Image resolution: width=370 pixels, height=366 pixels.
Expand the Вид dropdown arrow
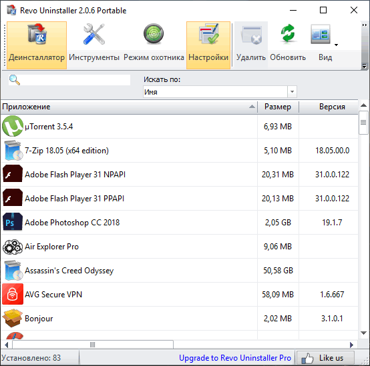(336, 45)
